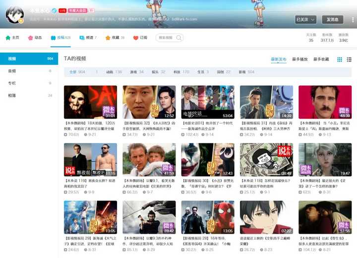Switch to grid view layout icon
The height and width of the screenshot is (258, 357).
point(340,60)
